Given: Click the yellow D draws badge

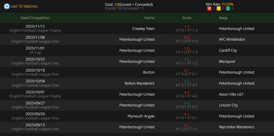Looking at the screenshot, I should click(x=218, y=9).
